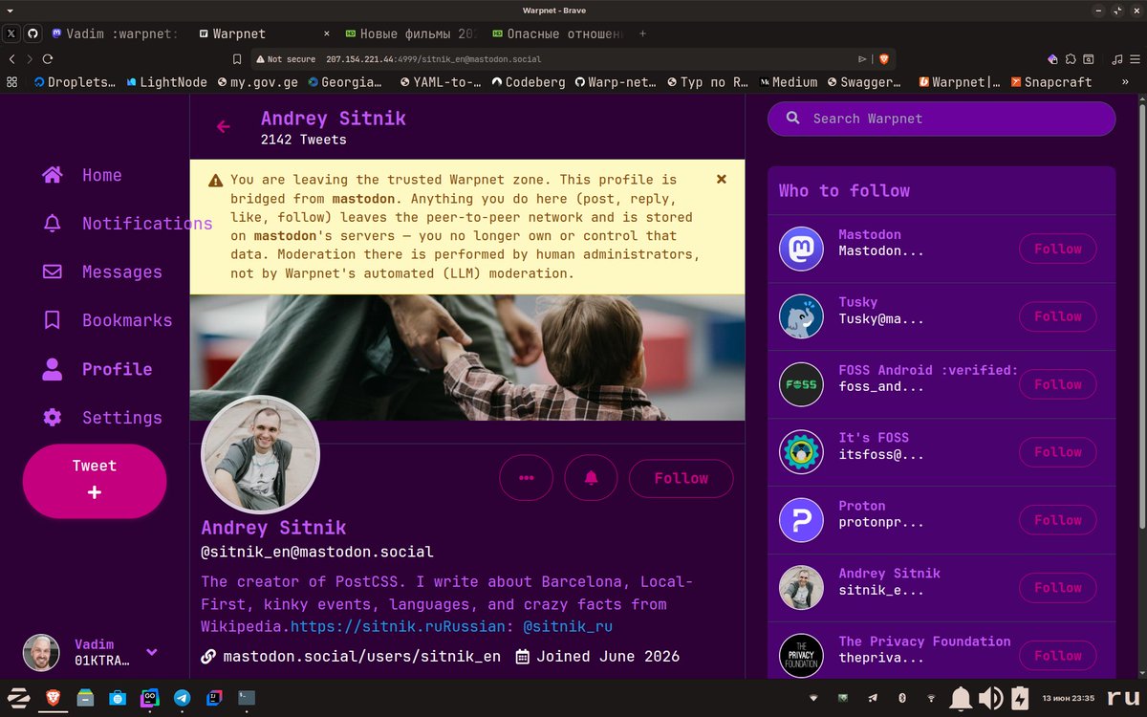Switch keyboard layout ru indicator
The height and width of the screenshot is (717, 1147).
pyautogui.click(x=1123, y=698)
